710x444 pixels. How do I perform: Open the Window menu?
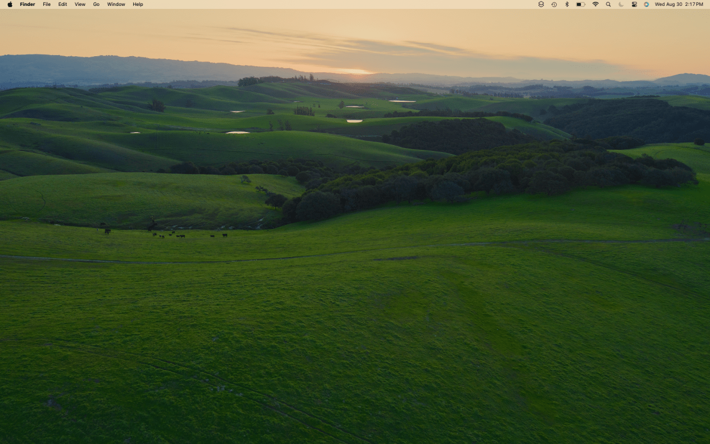115,5
